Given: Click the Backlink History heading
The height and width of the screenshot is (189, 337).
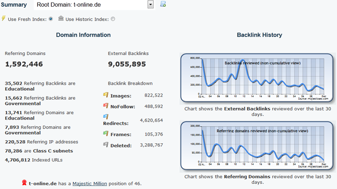Looking at the screenshot, I should pos(259,35).
